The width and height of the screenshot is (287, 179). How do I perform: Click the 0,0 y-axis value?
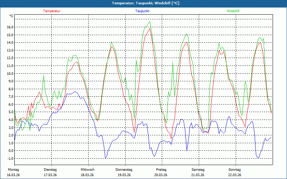pyautogui.click(x=11, y=151)
